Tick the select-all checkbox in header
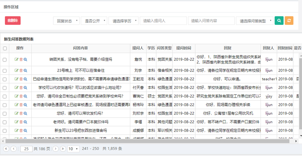 [5, 48]
